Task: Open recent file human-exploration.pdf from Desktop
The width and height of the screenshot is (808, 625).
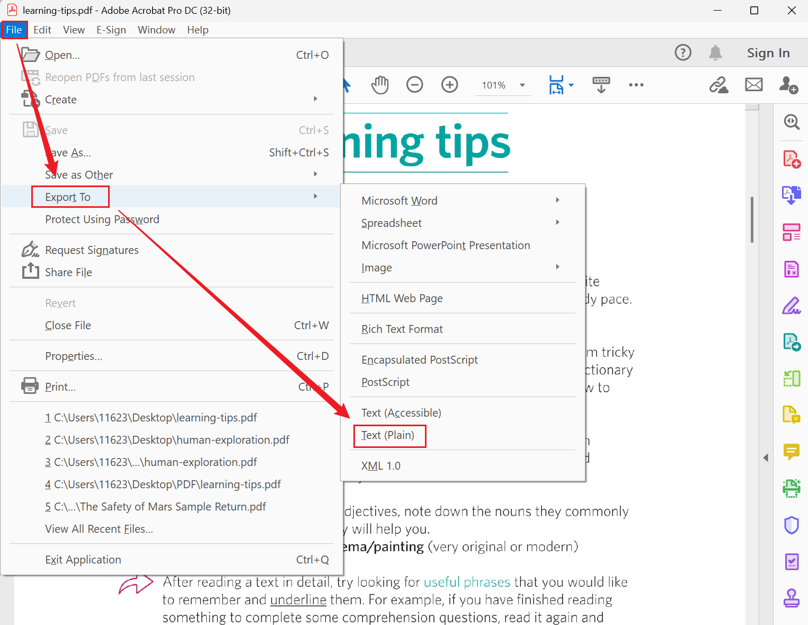Action: coord(167,440)
